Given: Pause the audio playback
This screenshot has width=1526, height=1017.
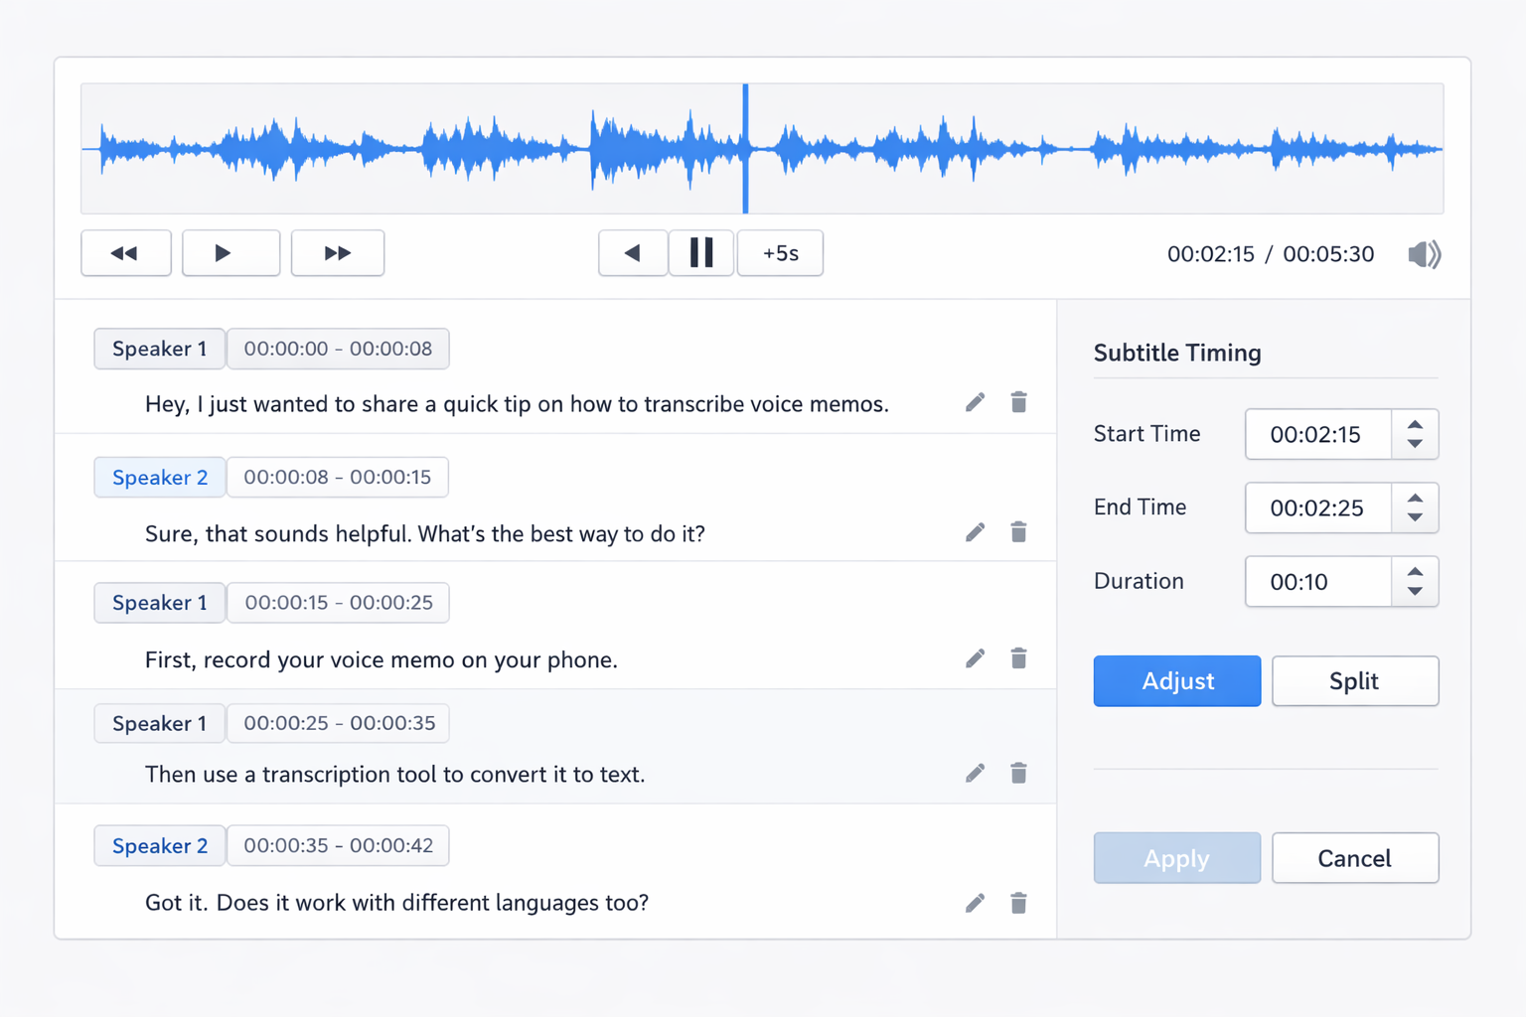Looking at the screenshot, I should (x=701, y=253).
